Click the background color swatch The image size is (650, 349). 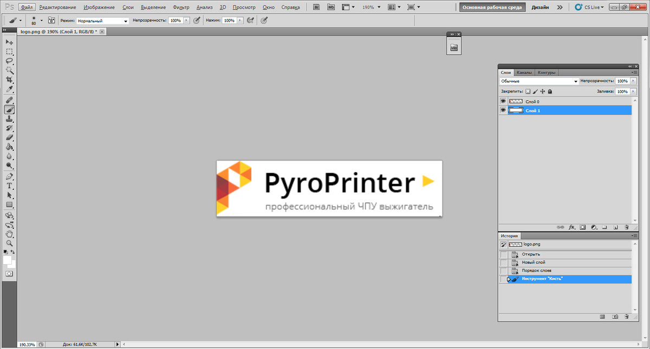click(13, 265)
